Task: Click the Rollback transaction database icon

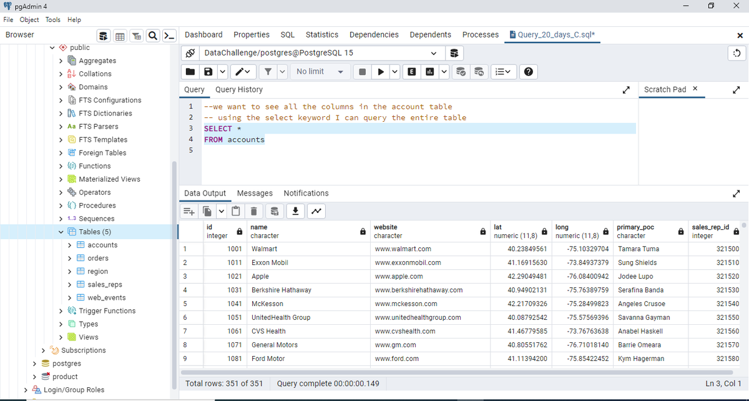Action: pyautogui.click(x=479, y=72)
